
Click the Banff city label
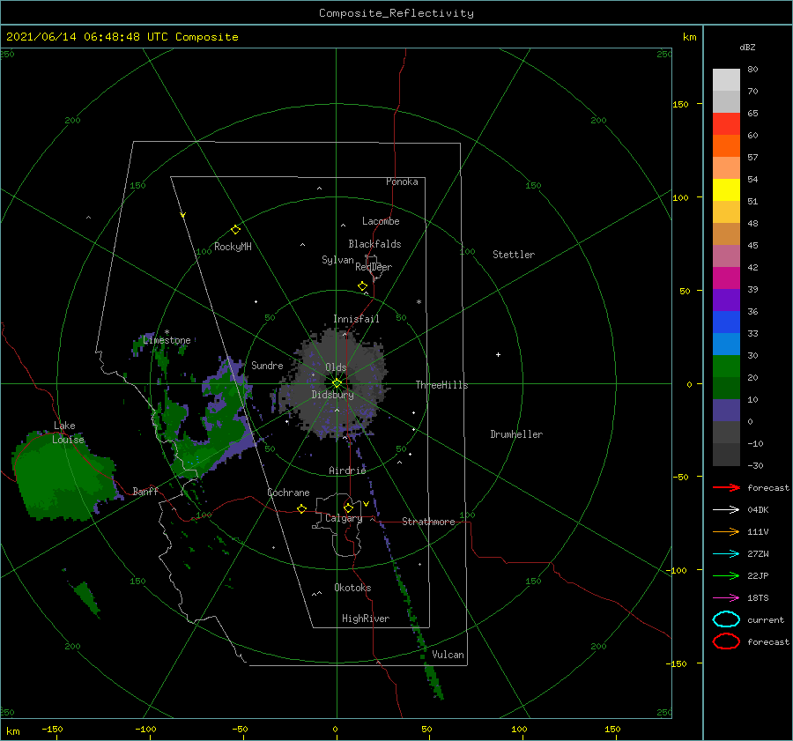(145, 491)
